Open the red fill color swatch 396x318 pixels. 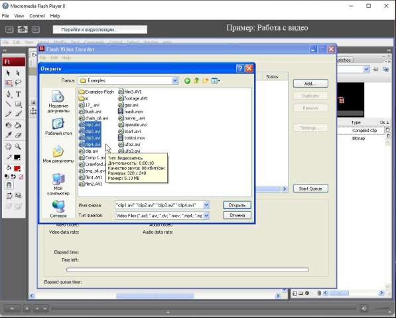point(17,169)
